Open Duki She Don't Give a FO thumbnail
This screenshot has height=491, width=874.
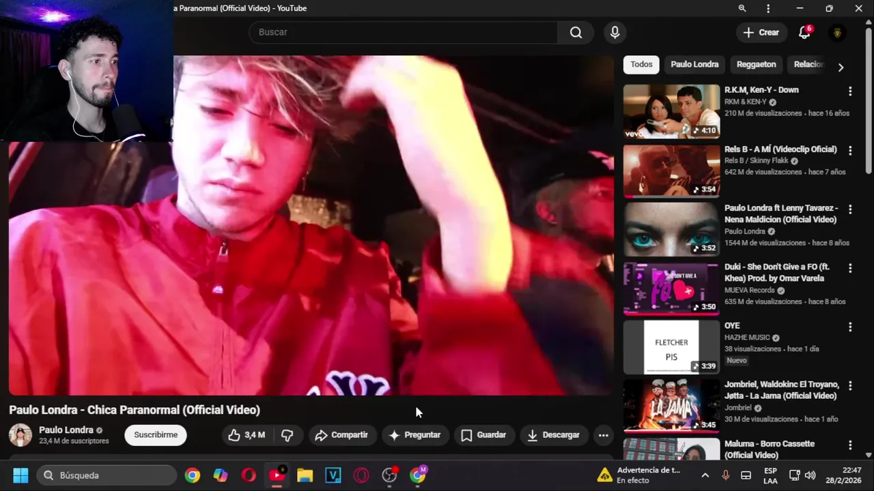click(x=671, y=288)
